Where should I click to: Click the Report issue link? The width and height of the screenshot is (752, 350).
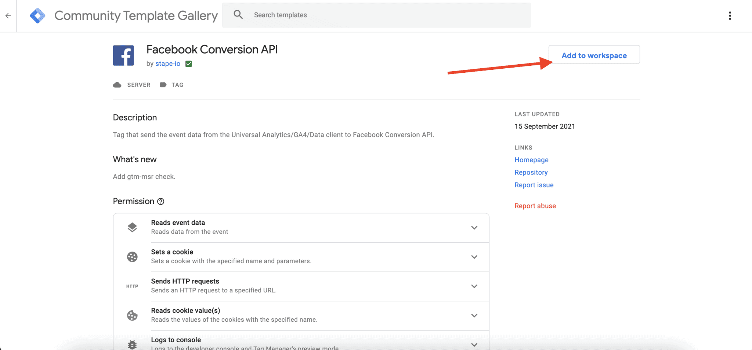534,185
